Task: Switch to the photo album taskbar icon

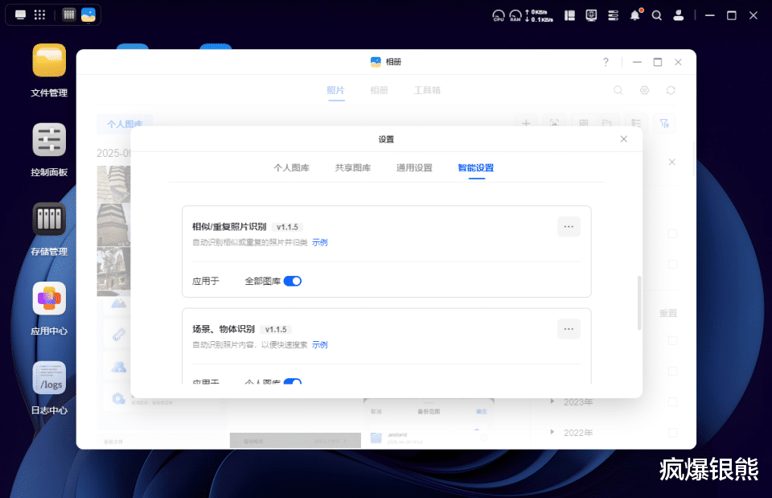Action: click(x=88, y=14)
